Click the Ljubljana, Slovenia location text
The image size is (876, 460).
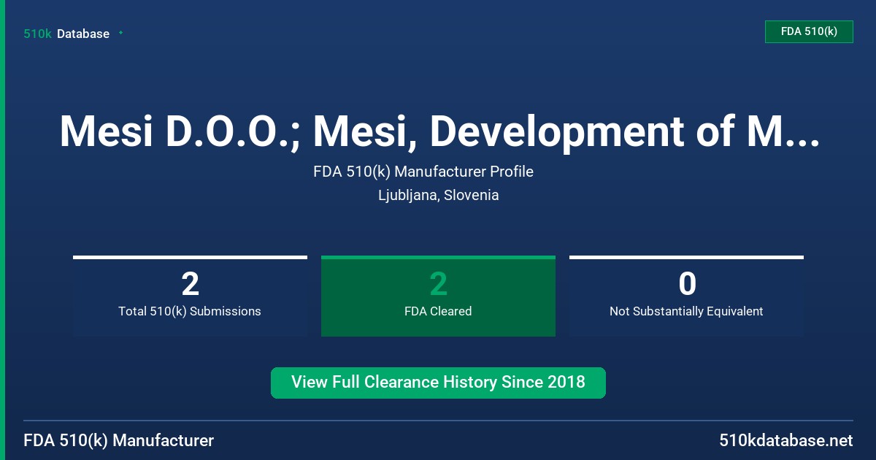coord(438,195)
